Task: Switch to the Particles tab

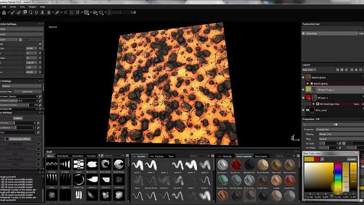Action: point(159,157)
